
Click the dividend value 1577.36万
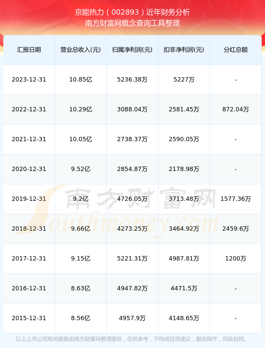click(x=236, y=199)
